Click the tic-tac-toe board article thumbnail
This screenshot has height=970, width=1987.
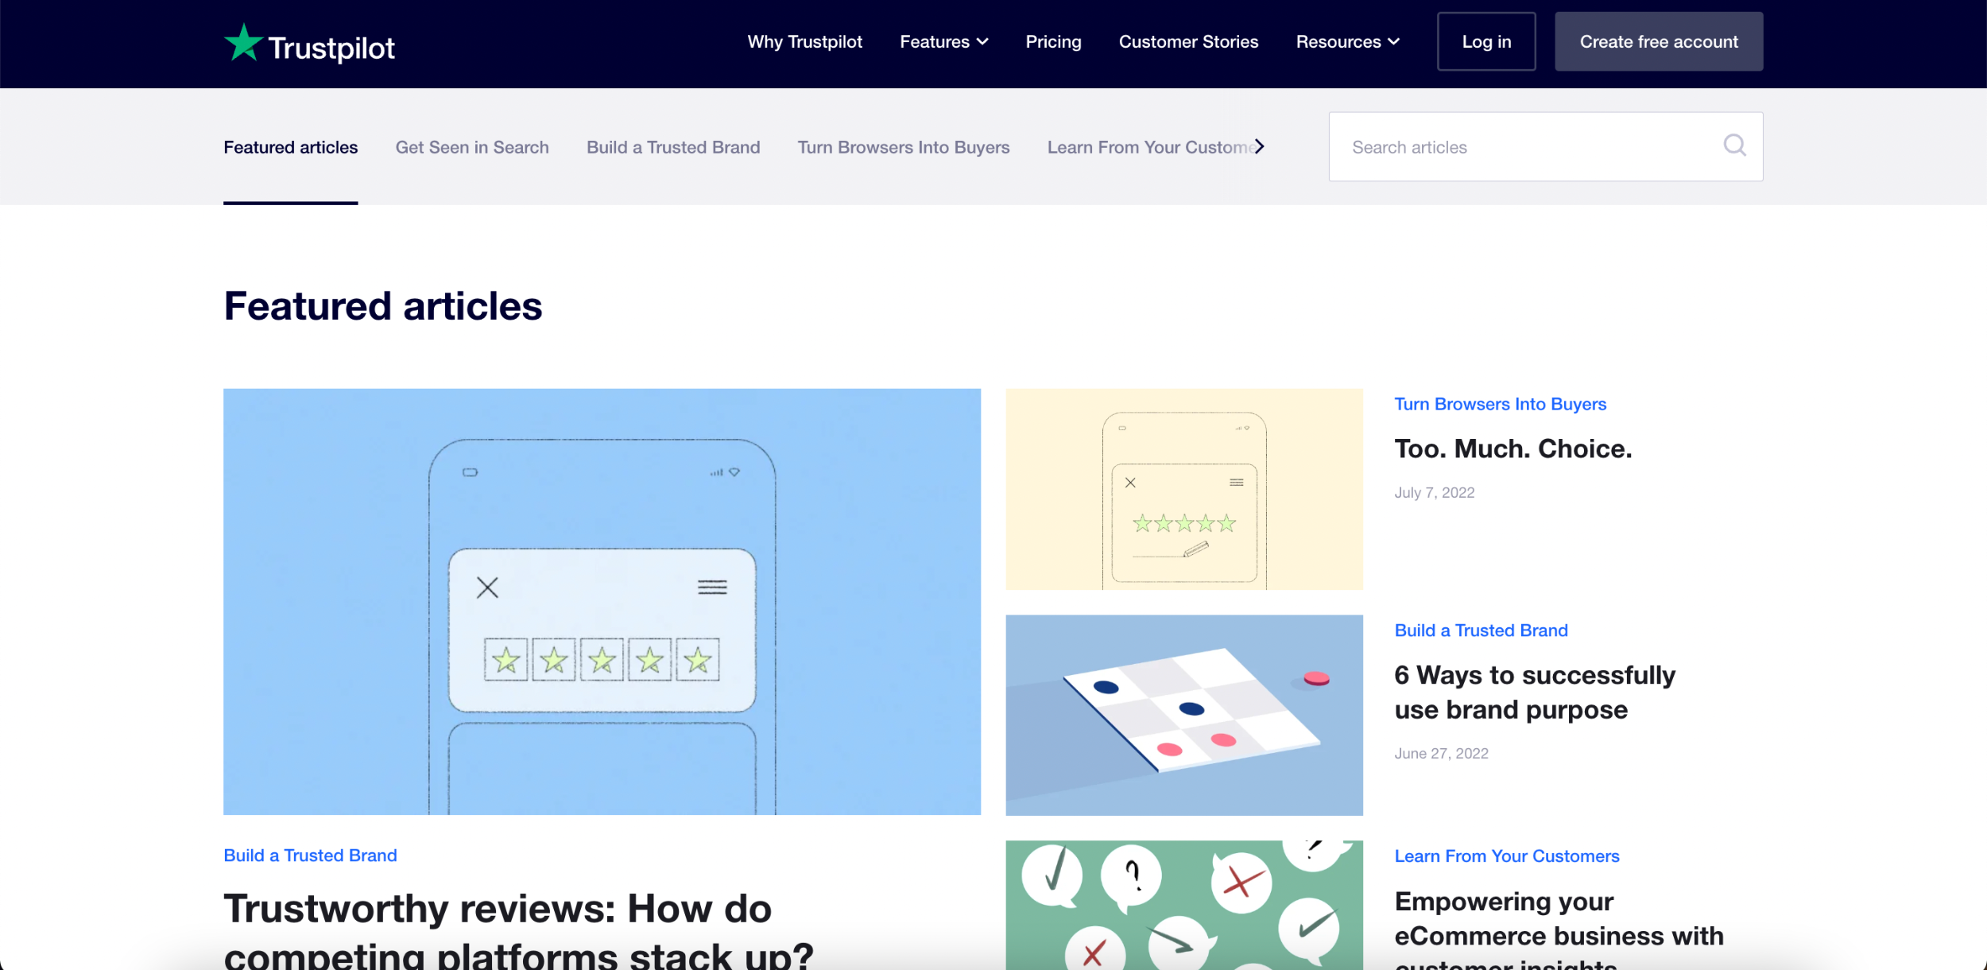click(1183, 715)
